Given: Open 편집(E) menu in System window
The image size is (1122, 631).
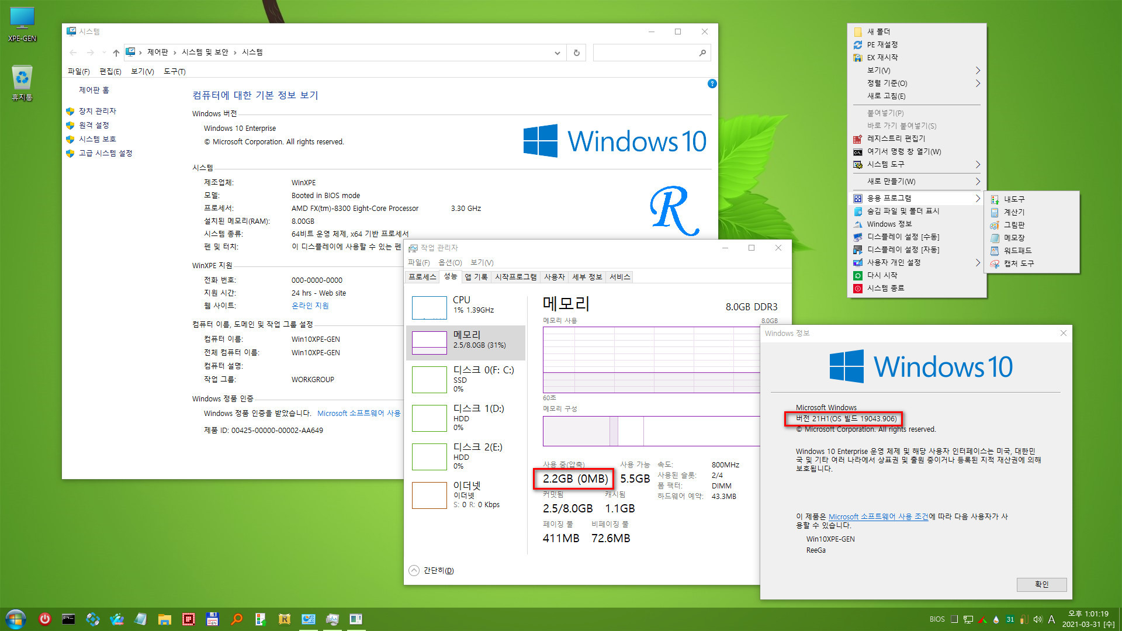Looking at the screenshot, I should [x=110, y=71].
